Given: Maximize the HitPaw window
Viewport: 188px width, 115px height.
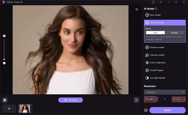Looking at the screenshot, I should pyautogui.click(x=176, y=2).
